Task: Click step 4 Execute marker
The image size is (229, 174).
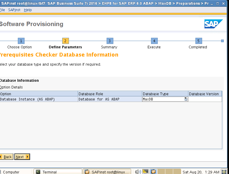Action: [154, 41]
